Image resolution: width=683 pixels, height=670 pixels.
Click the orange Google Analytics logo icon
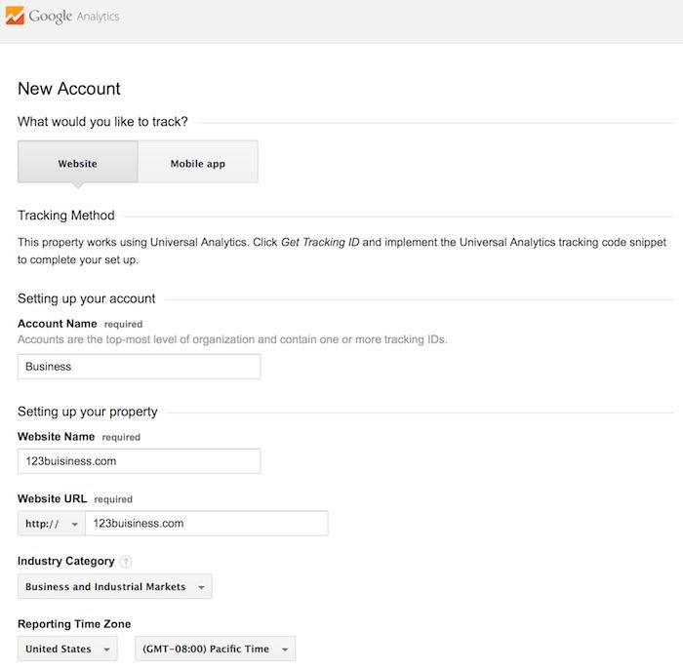click(15, 16)
